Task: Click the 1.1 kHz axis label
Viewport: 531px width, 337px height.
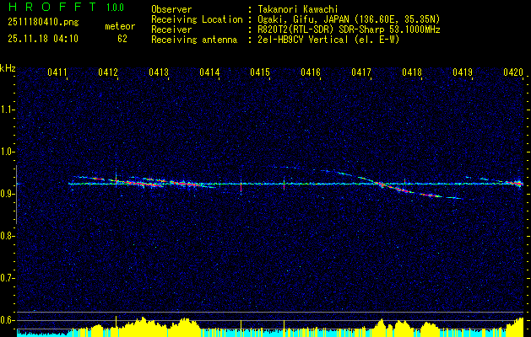Action: (6, 110)
